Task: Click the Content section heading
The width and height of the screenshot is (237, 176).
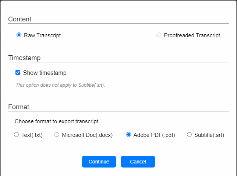Action: pyautogui.click(x=20, y=19)
